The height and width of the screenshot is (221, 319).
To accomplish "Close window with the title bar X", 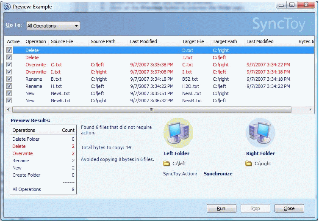I will click(x=306, y=5).
